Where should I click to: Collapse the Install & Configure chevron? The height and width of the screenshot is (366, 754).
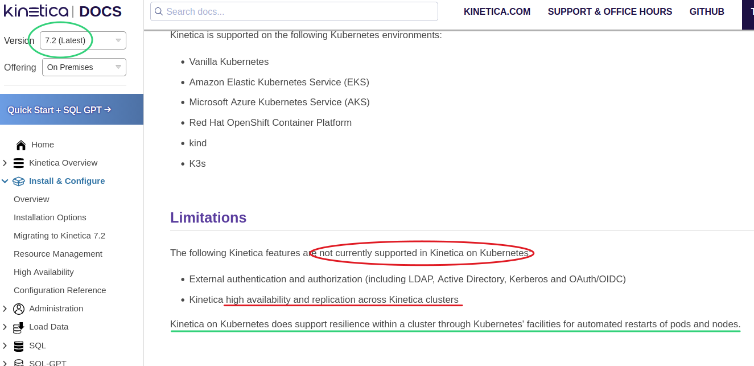tap(5, 181)
